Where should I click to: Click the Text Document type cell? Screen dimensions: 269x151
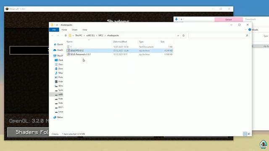146,47
